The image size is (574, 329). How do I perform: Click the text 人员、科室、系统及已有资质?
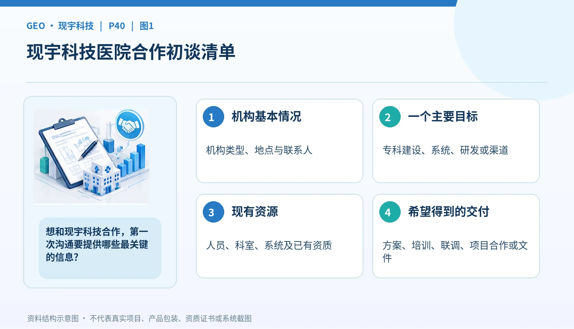point(269,245)
